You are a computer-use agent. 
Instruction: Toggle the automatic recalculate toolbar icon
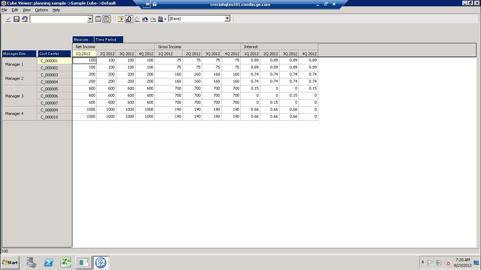106,19
